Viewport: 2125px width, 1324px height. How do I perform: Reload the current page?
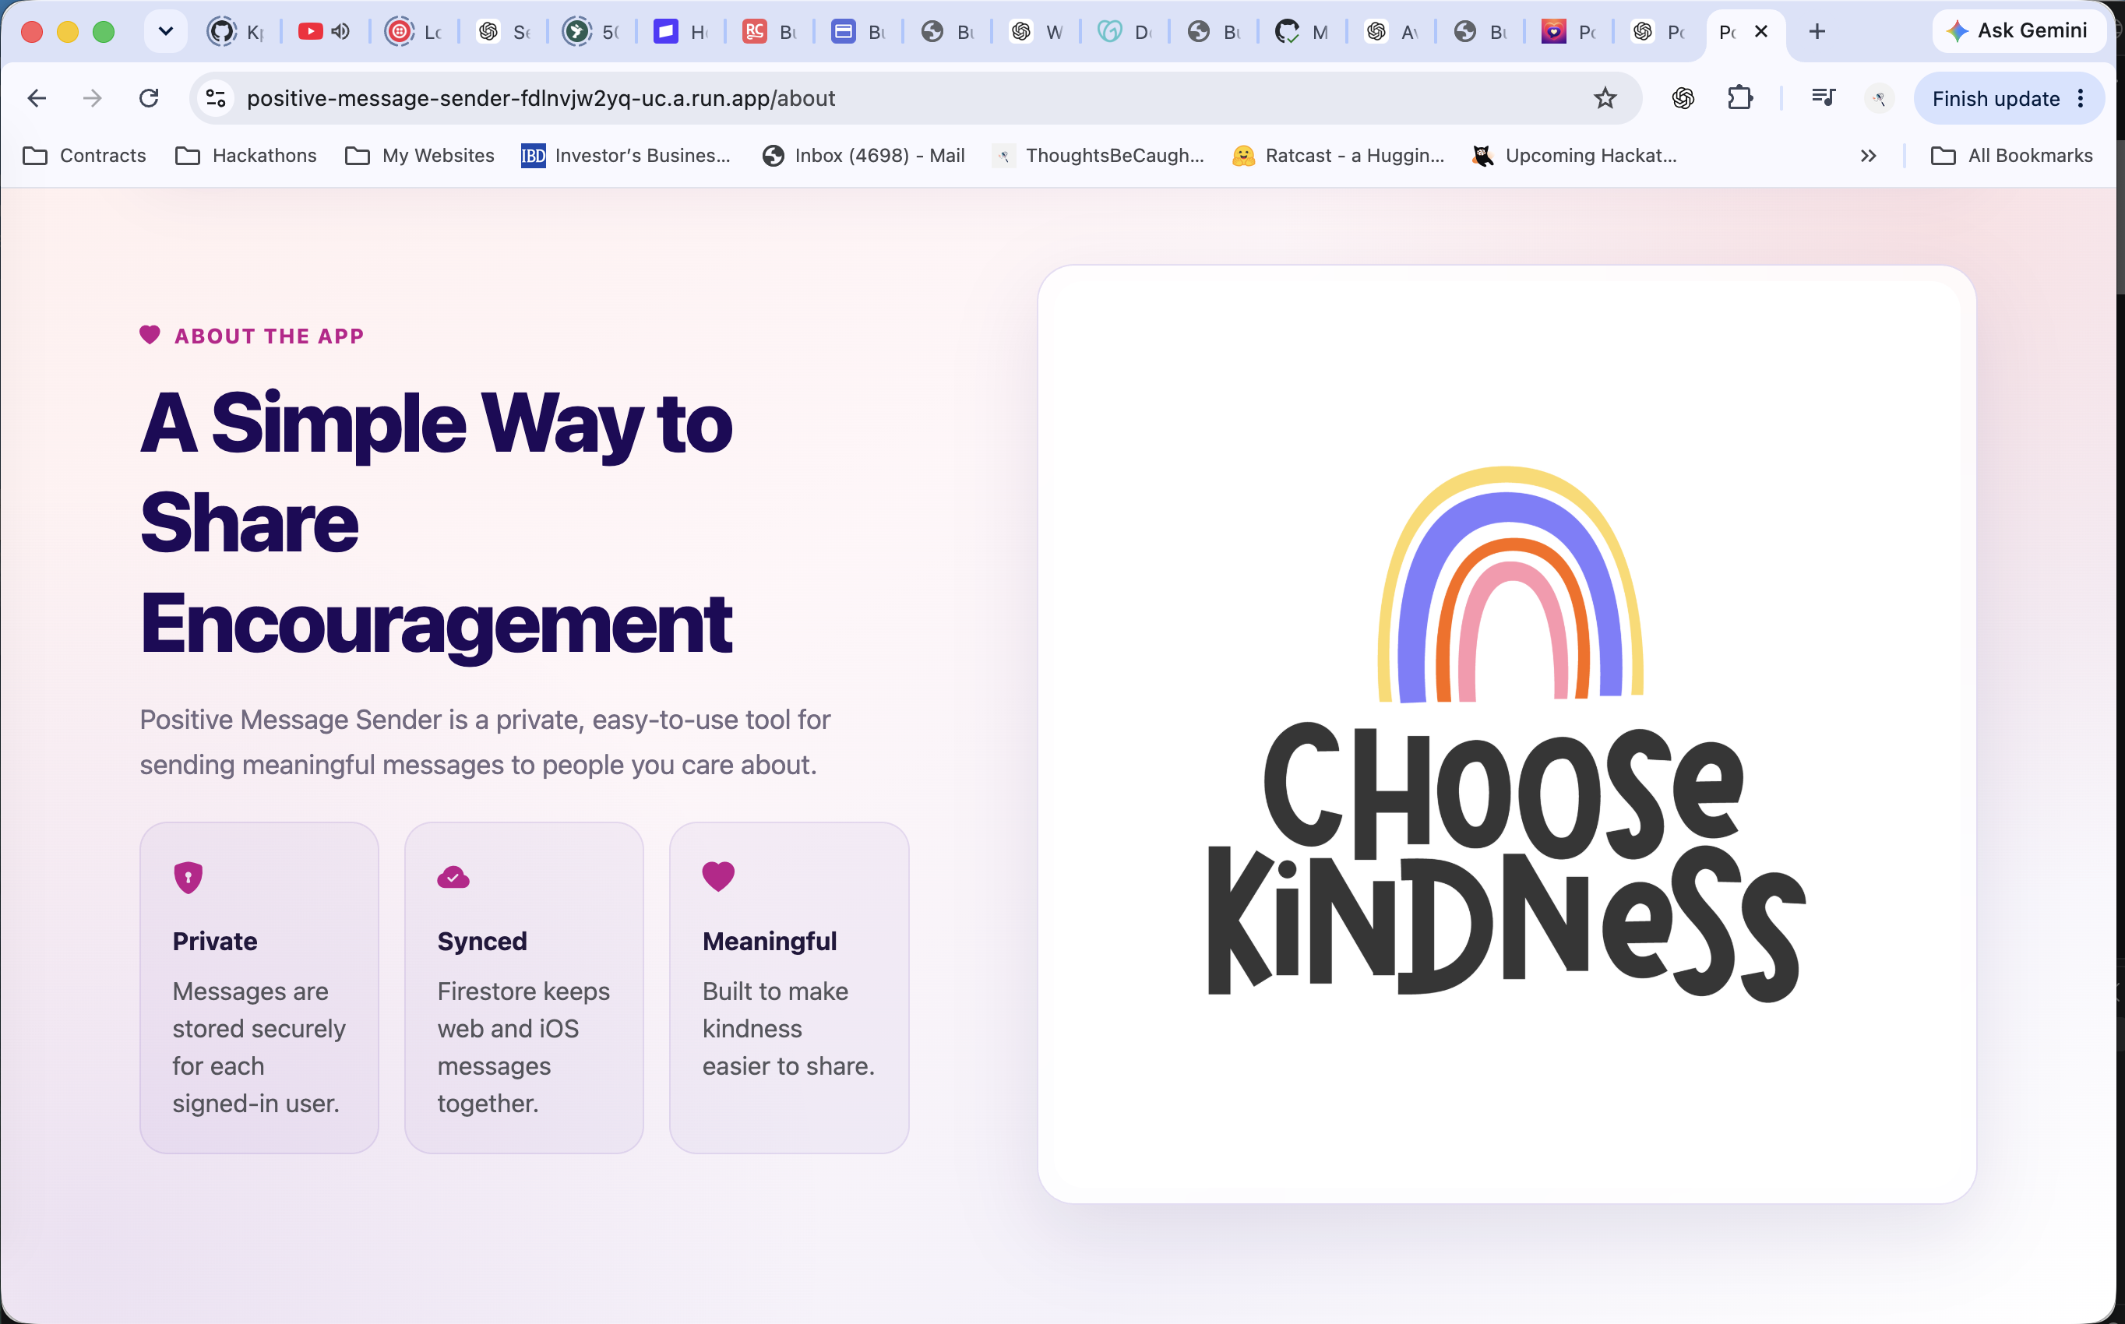149,98
